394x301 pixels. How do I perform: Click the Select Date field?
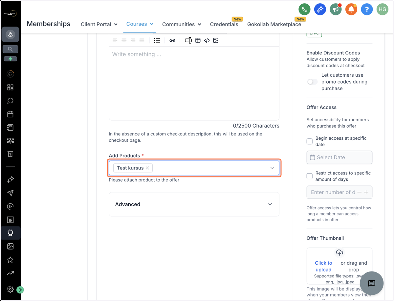[339, 157]
